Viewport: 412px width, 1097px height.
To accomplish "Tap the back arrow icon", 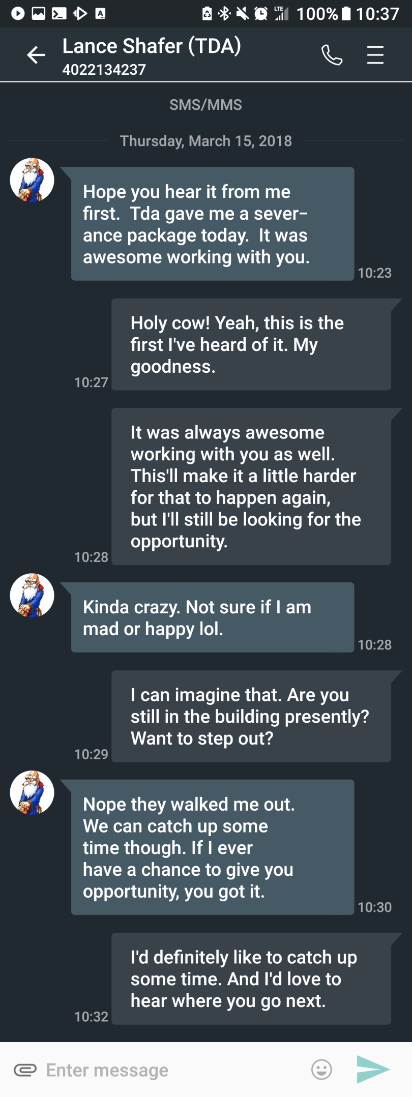I will (36, 55).
